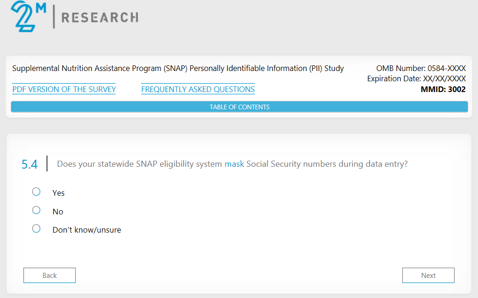Image resolution: width=478 pixels, height=298 pixels.
Task: Click the question number 5.4
Action: 29,164
